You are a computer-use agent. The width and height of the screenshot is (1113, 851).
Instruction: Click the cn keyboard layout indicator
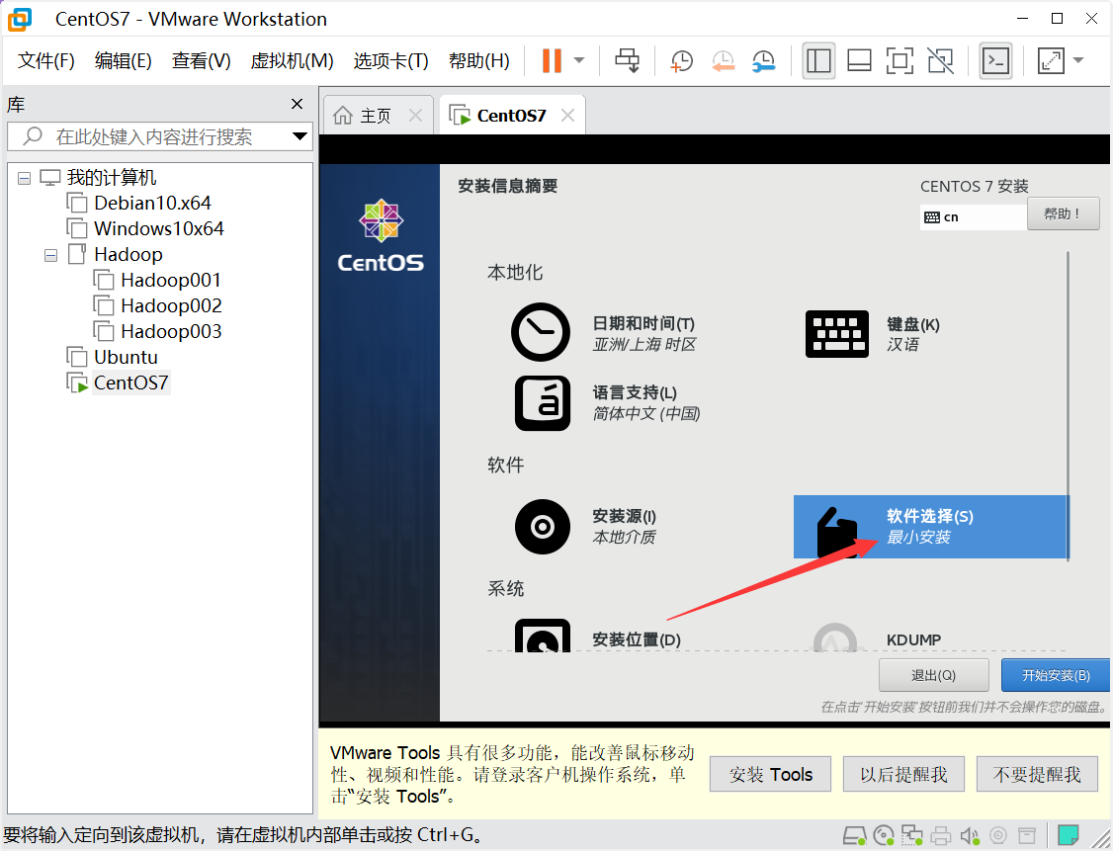click(974, 216)
